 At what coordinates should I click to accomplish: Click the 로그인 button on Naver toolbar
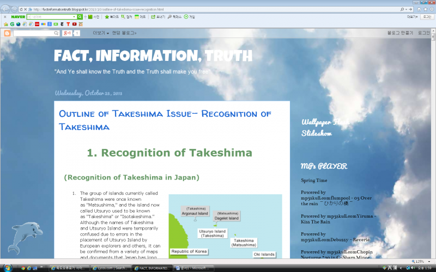427,17
